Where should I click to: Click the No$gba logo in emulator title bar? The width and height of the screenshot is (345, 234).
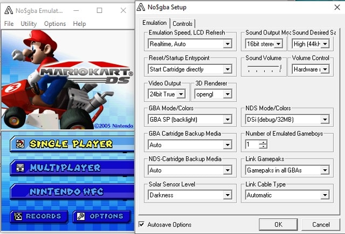[x=9, y=10]
